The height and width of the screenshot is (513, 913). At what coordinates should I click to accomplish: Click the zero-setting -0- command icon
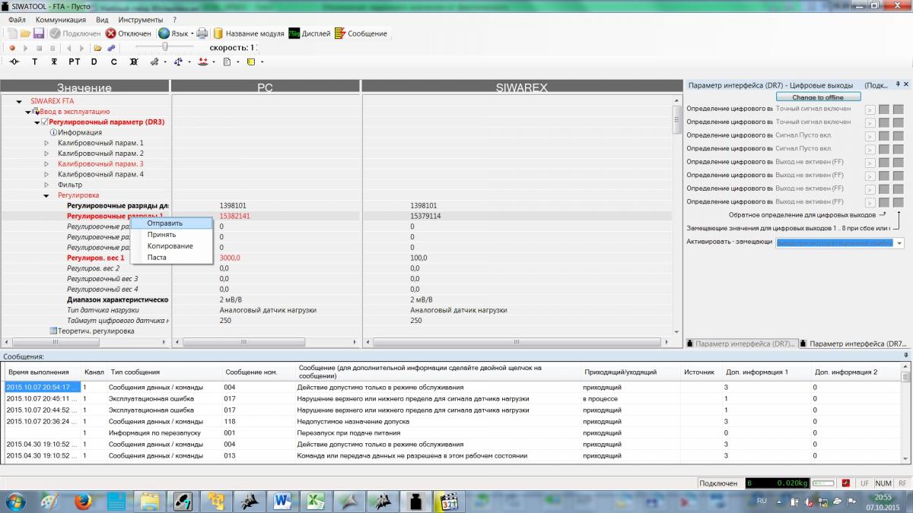pyautogui.click(x=14, y=62)
